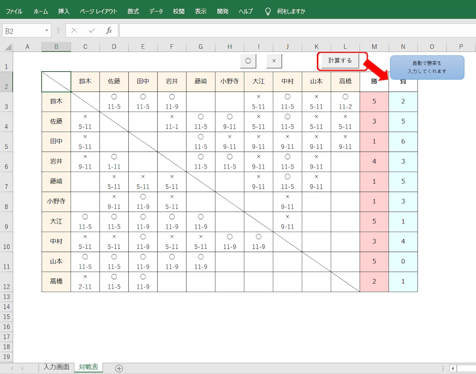
Task: Click the 1-11 score cell in 岩井 row
Action: pos(114,162)
